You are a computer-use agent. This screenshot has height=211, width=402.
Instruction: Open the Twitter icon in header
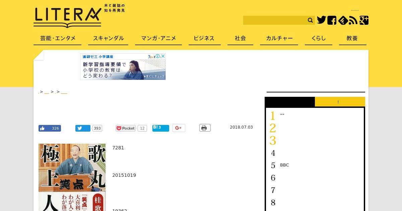point(322,20)
